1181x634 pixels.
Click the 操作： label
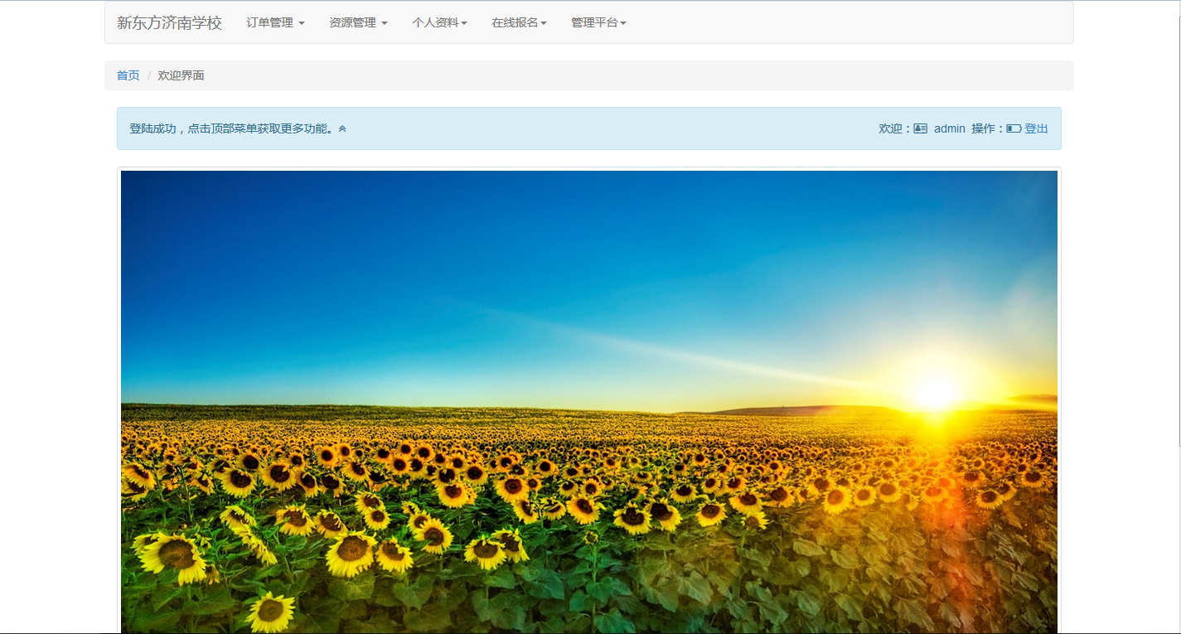[x=988, y=128]
